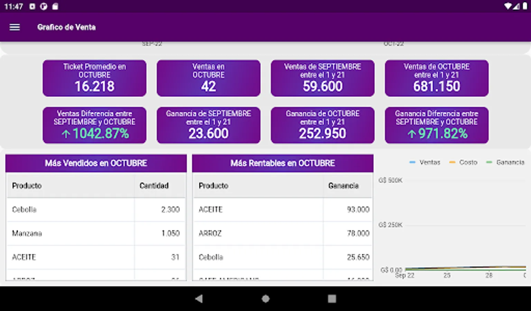Select the Manzana row
The height and width of the screenshot is (311, 531).
96,234
